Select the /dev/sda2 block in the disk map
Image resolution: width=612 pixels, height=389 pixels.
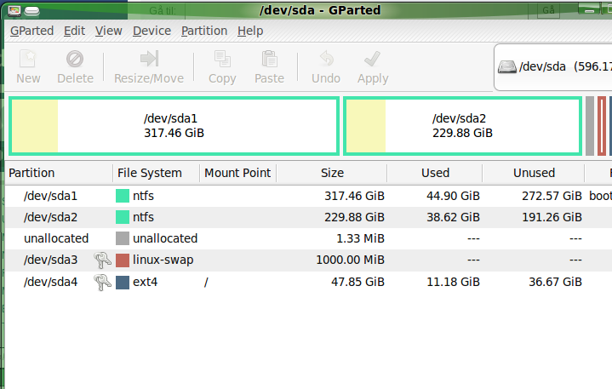462,126
